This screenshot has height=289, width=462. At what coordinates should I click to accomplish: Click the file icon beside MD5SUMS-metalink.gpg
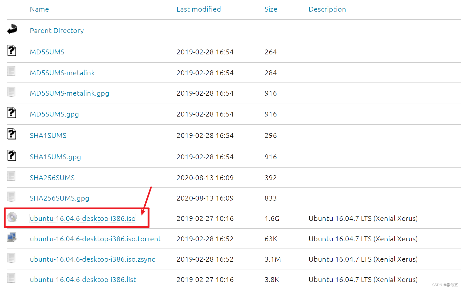[x=11, y=92]
